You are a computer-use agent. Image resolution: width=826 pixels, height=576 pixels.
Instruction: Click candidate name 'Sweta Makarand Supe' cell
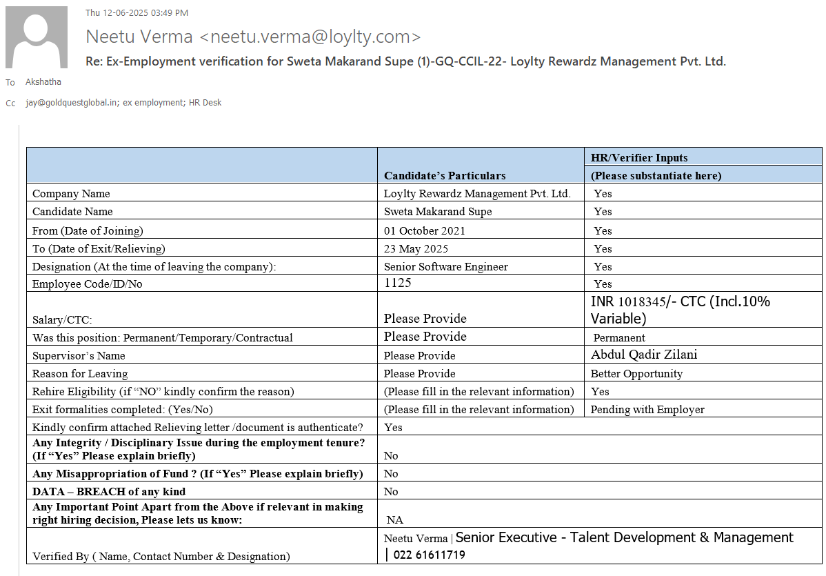tap(438, 212)
